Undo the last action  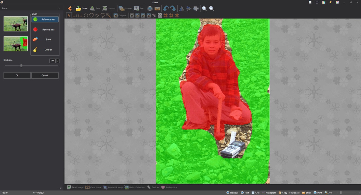pos(166,8)
